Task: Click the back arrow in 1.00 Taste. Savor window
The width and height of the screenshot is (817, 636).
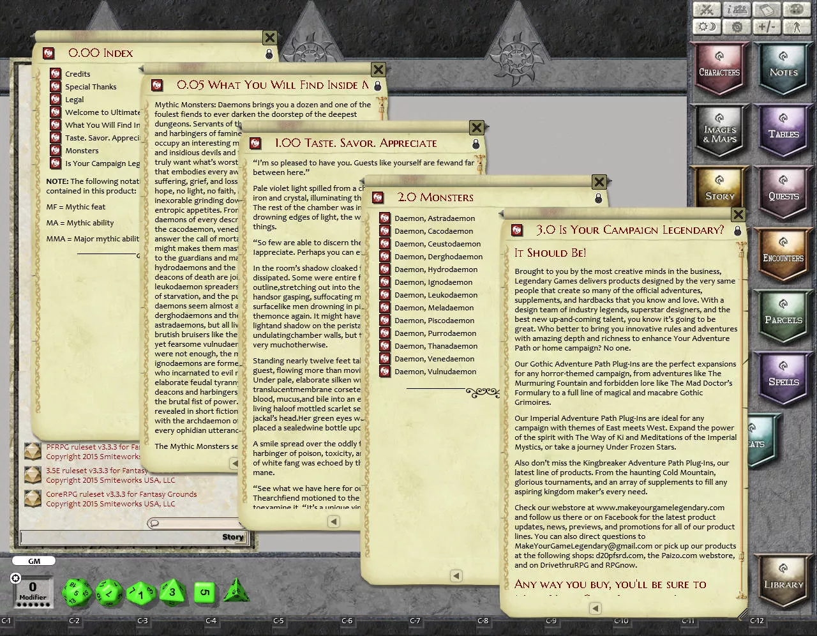Action: pos(333,522)
